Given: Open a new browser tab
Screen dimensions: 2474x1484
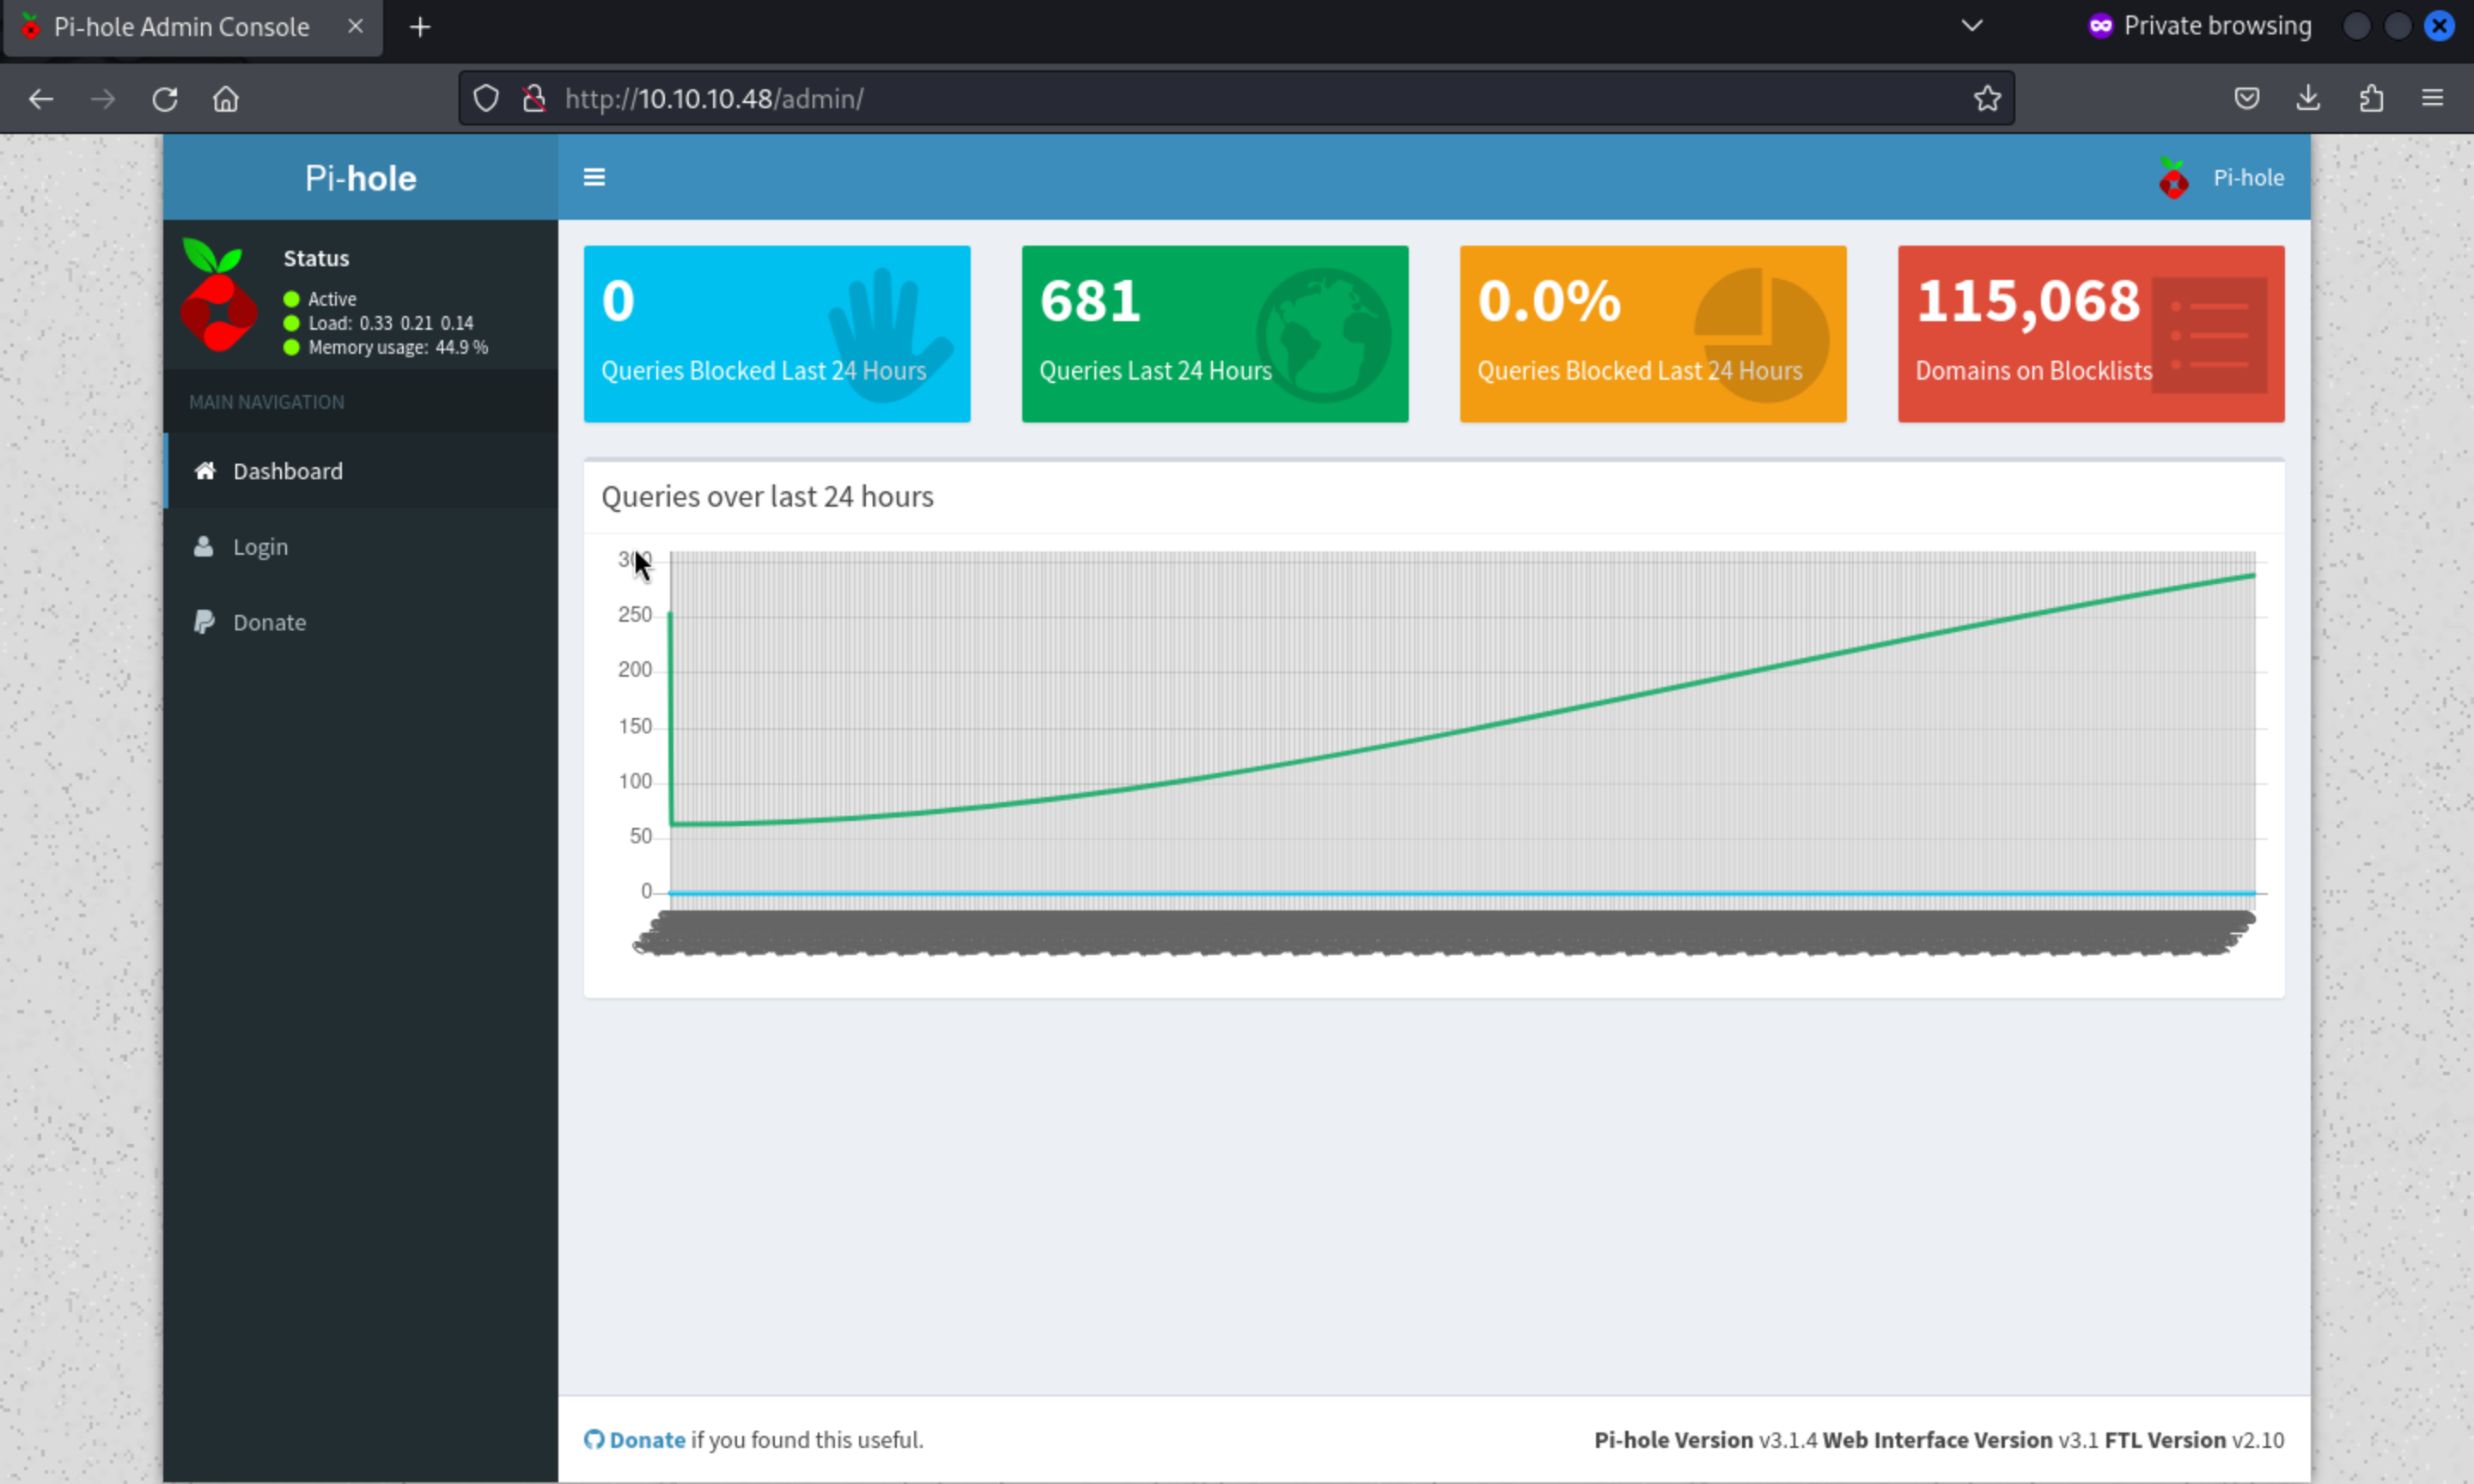Looking at the screenshot, I should 420,27.
